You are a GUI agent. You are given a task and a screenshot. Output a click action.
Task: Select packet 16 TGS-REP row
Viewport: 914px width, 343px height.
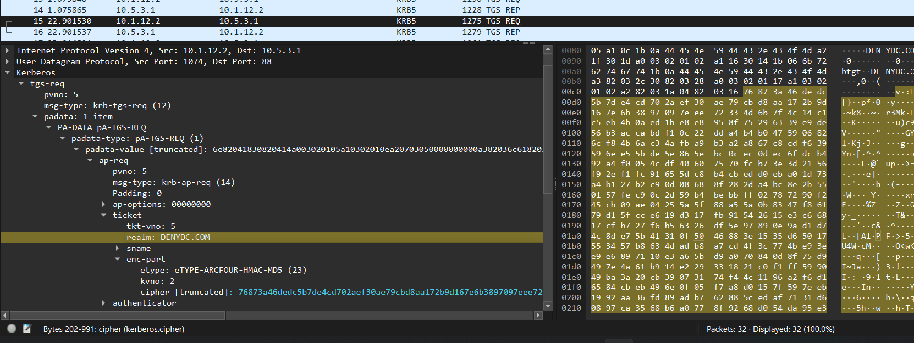click(457, 32)
